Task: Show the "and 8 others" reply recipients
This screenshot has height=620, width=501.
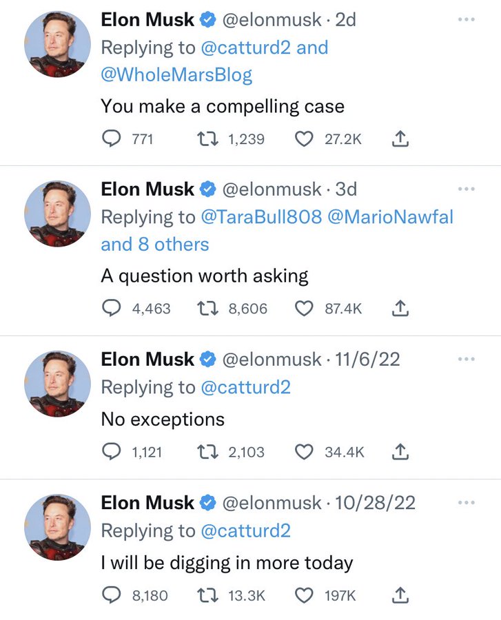Action: [x=155, y=245]
